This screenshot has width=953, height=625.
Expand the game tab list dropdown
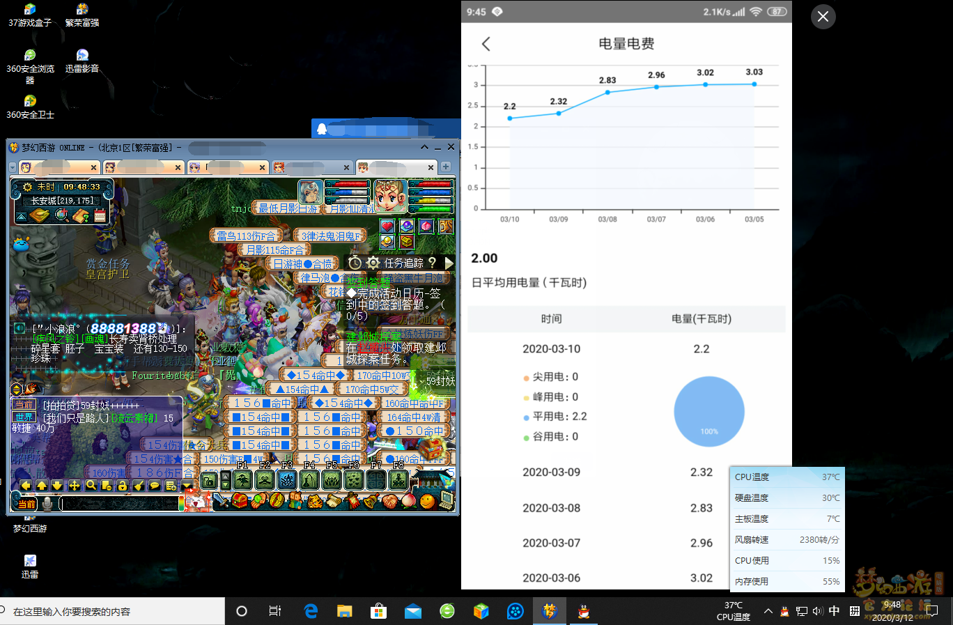pos(12,167)
